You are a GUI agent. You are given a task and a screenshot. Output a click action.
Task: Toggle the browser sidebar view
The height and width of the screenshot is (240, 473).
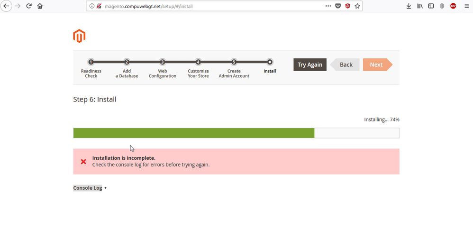pyautogui.click(x=431, y=6)
